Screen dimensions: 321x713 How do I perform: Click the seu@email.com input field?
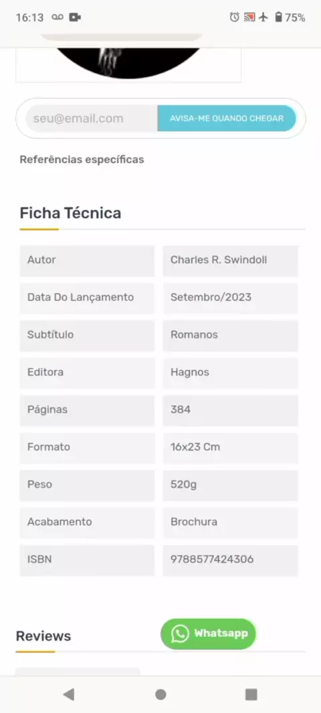[x=92, y=118]
